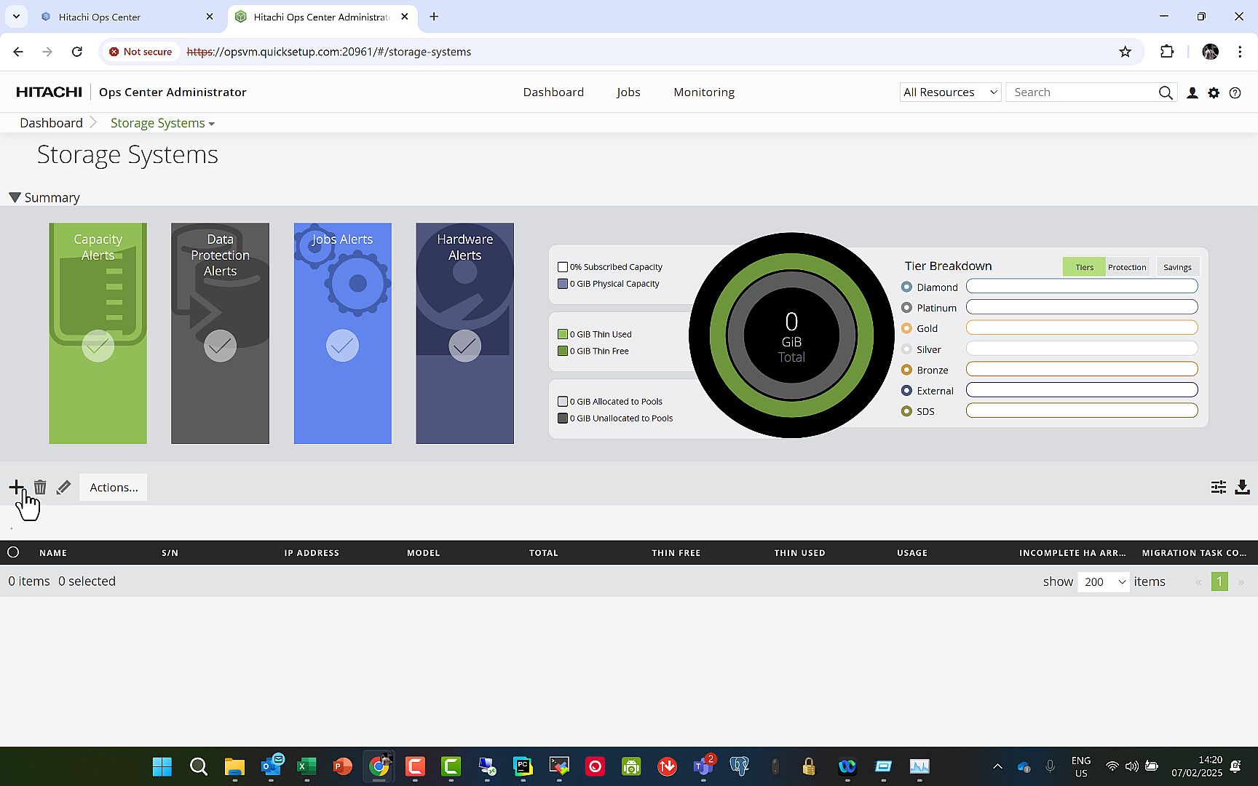The height and width of the screenshot is (786, 1258).
Task: Go to page 1 of results
Action: click(1219, 581)
